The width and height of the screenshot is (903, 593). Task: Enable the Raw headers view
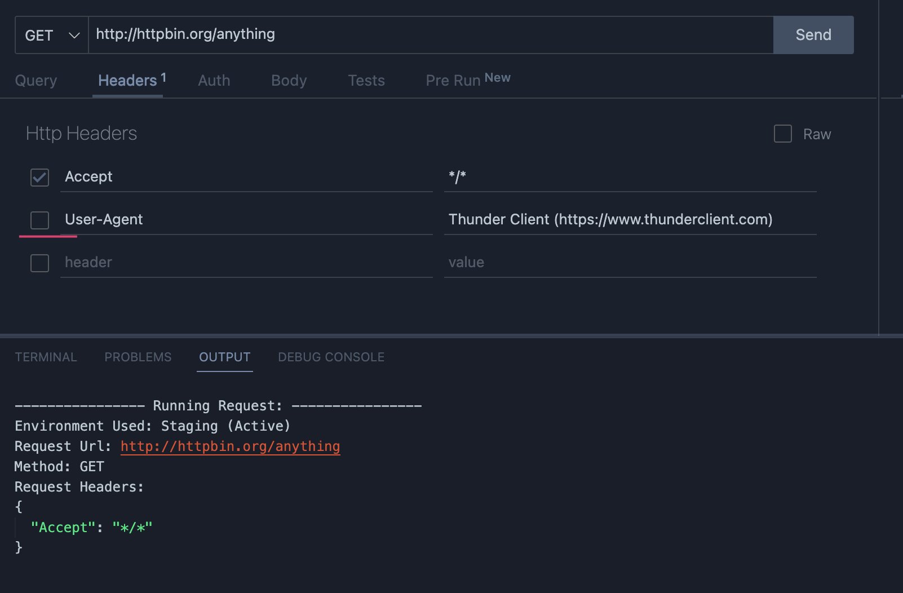point(782,134)
